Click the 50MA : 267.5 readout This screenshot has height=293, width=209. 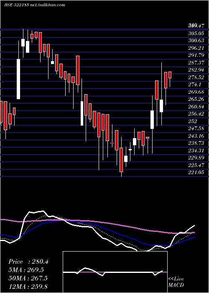coord(28,278)
